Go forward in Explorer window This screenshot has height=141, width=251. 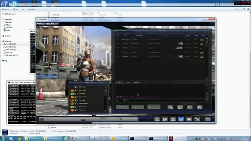click(x=5, y=5)
